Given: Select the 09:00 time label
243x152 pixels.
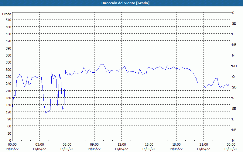Looking at the screenshot, I should [x=94, y=145].
